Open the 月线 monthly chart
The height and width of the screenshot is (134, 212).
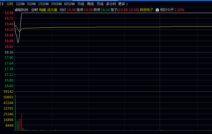point(100,4)
